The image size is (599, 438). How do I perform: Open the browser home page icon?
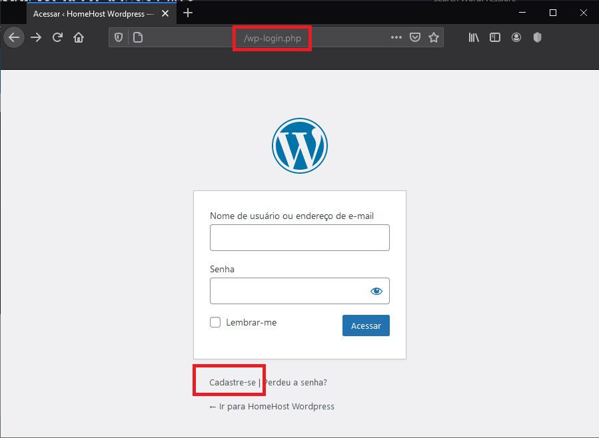[79, 37]
